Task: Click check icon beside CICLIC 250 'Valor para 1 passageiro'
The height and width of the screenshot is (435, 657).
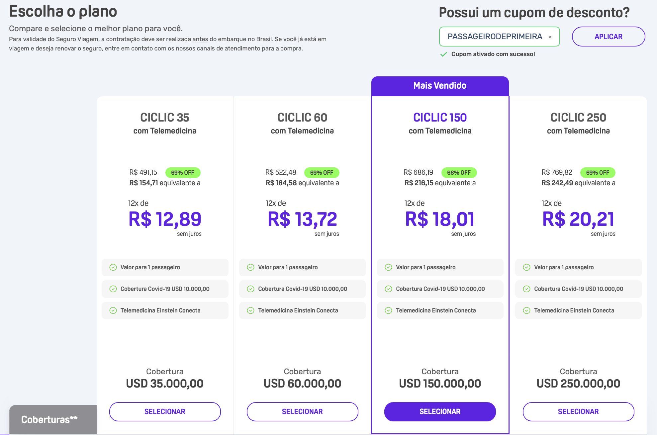Action: coord(526,267)
